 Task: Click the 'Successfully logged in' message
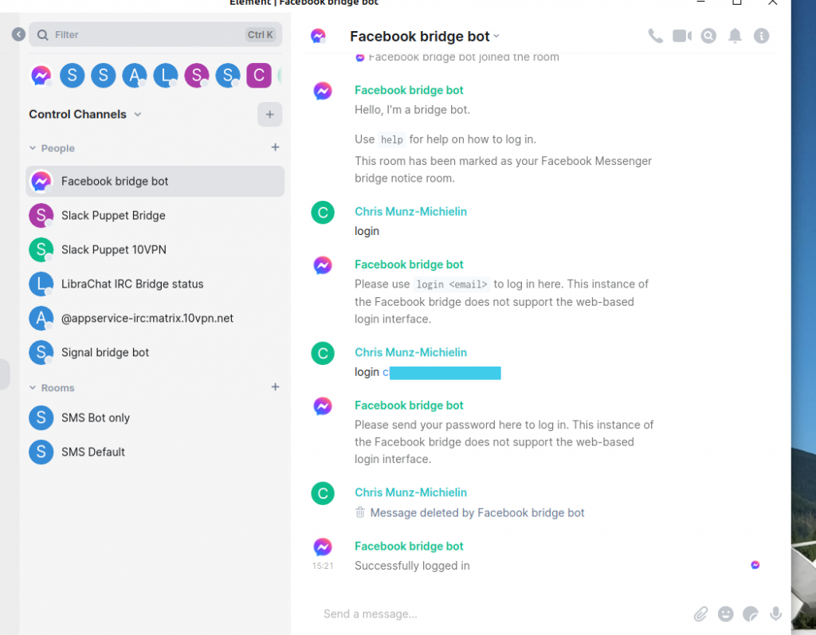(412, 566)
